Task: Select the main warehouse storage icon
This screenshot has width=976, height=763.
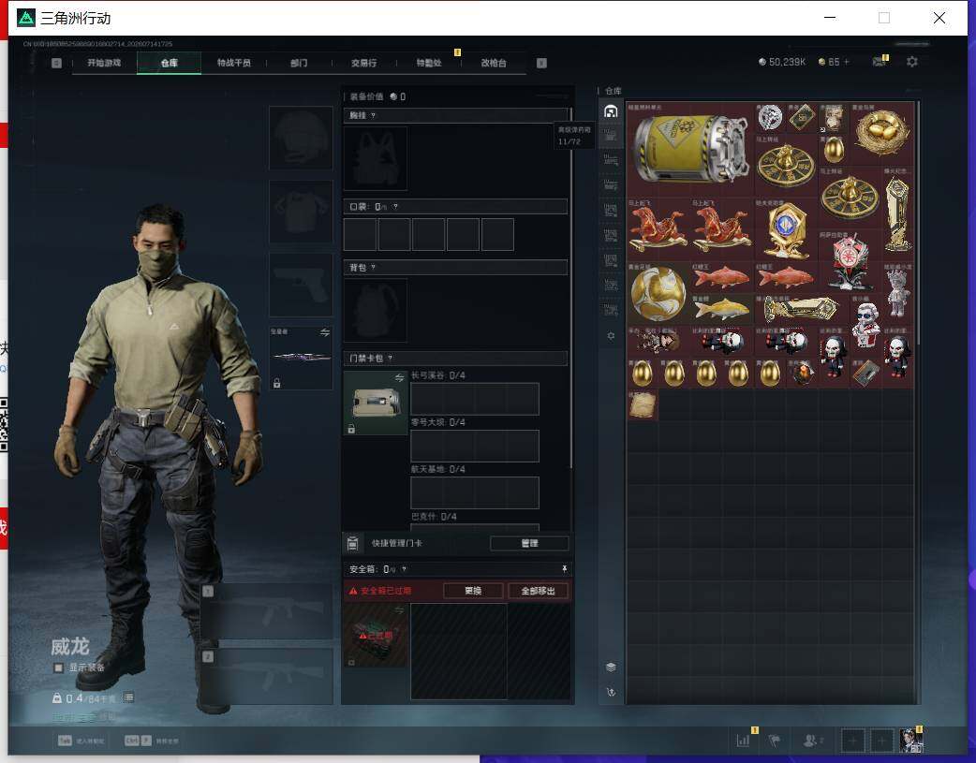Action: (x=611, y=111)
